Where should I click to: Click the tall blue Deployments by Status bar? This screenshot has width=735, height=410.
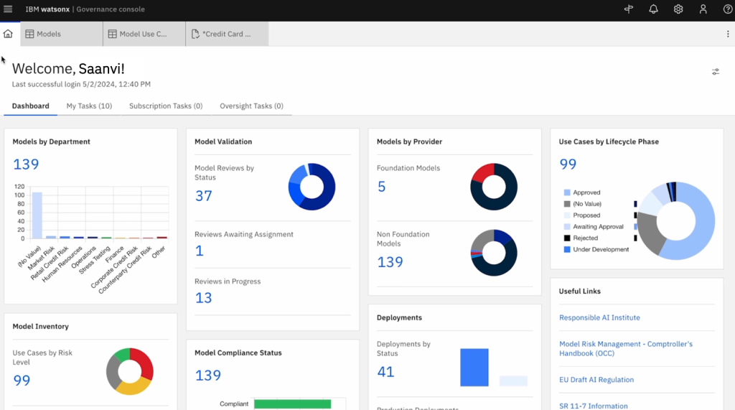474,368
